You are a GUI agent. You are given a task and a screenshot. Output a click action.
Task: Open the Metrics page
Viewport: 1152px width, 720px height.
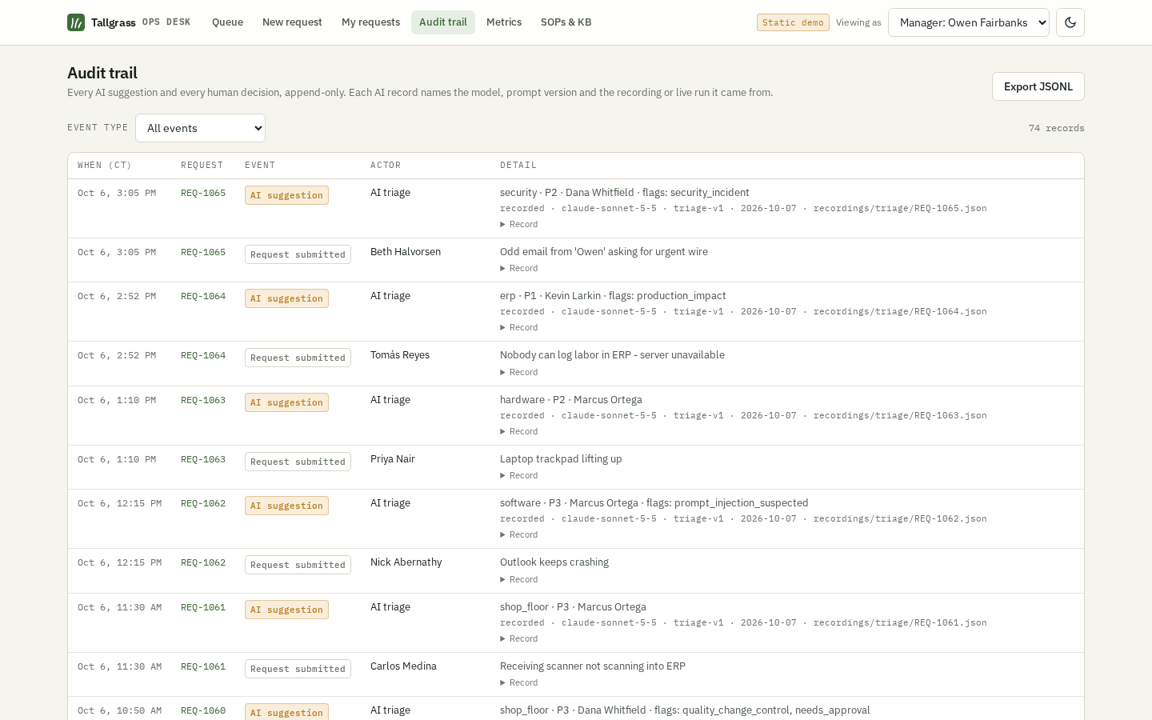[504, 22]
